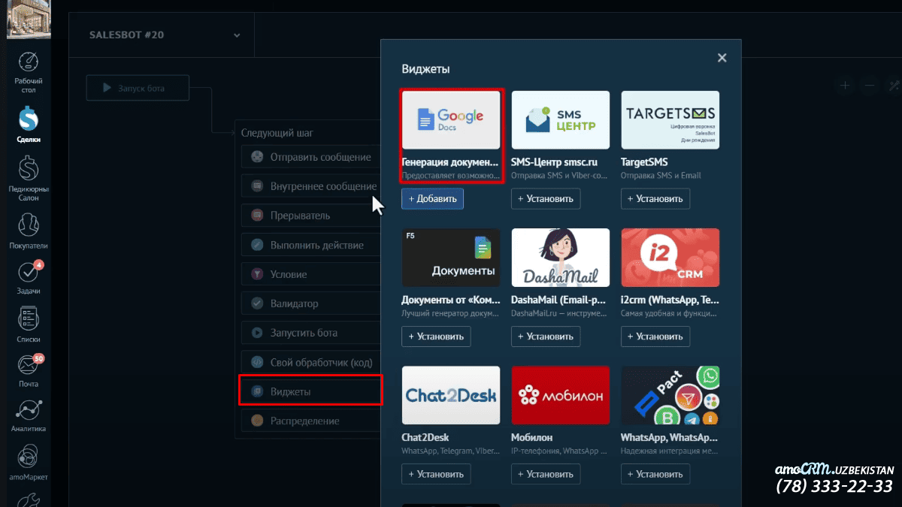Choose Запустить бота in step list
Screen dimensions: 902x507
(311, 333)
